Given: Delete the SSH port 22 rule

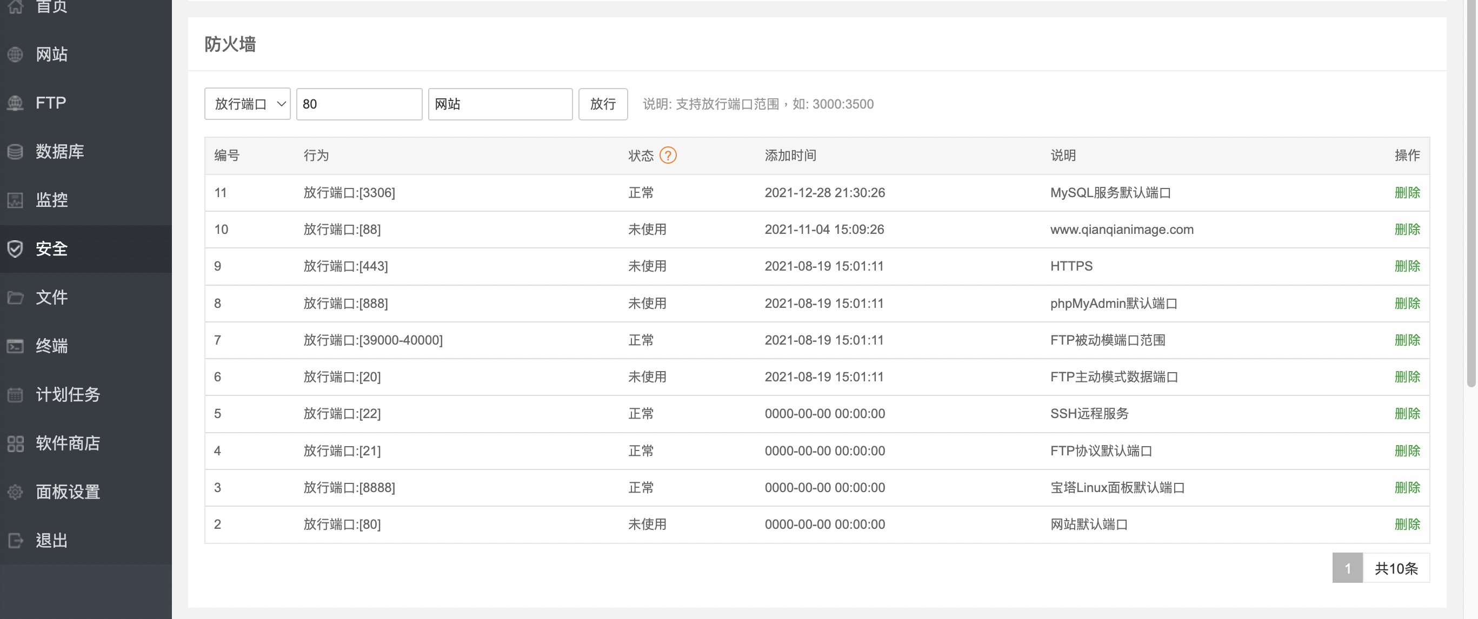Looking at the screenshot, I should (x=1407, y=413).
